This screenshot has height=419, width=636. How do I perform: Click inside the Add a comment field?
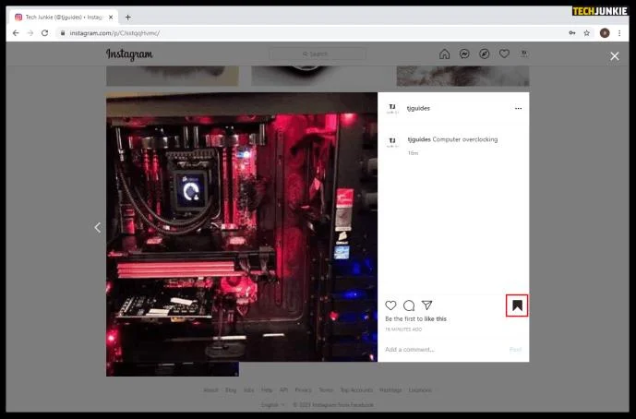(444, 349)
